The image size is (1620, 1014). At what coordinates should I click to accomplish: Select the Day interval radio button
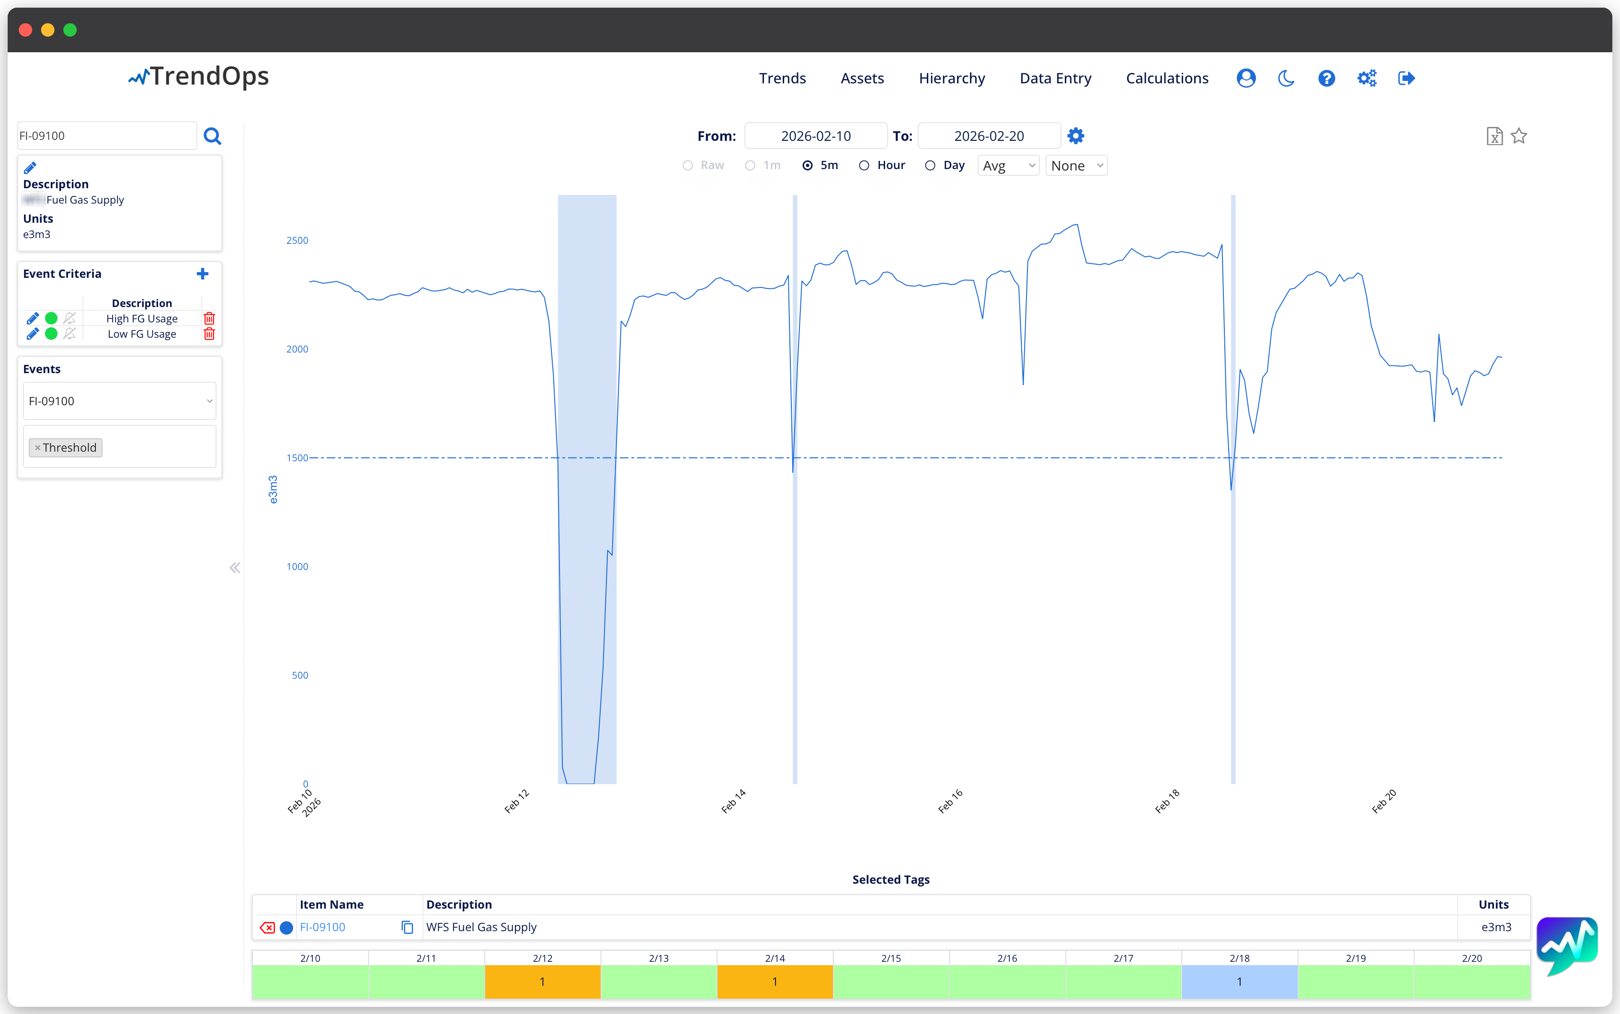click(x=930, y=166)
